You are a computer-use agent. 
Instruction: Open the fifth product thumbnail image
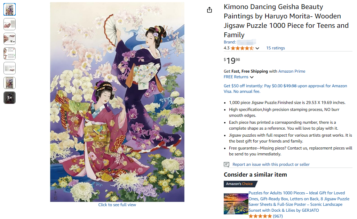click(x=10, y=68)
